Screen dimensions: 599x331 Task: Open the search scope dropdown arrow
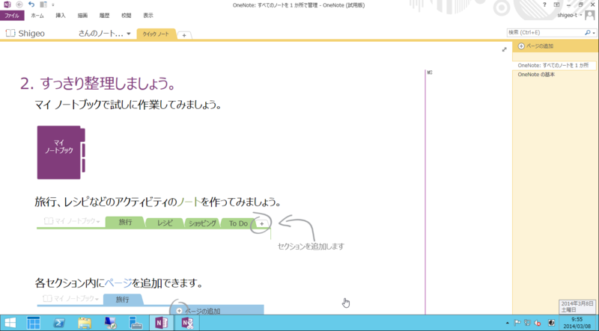click(x=594, y=33)
